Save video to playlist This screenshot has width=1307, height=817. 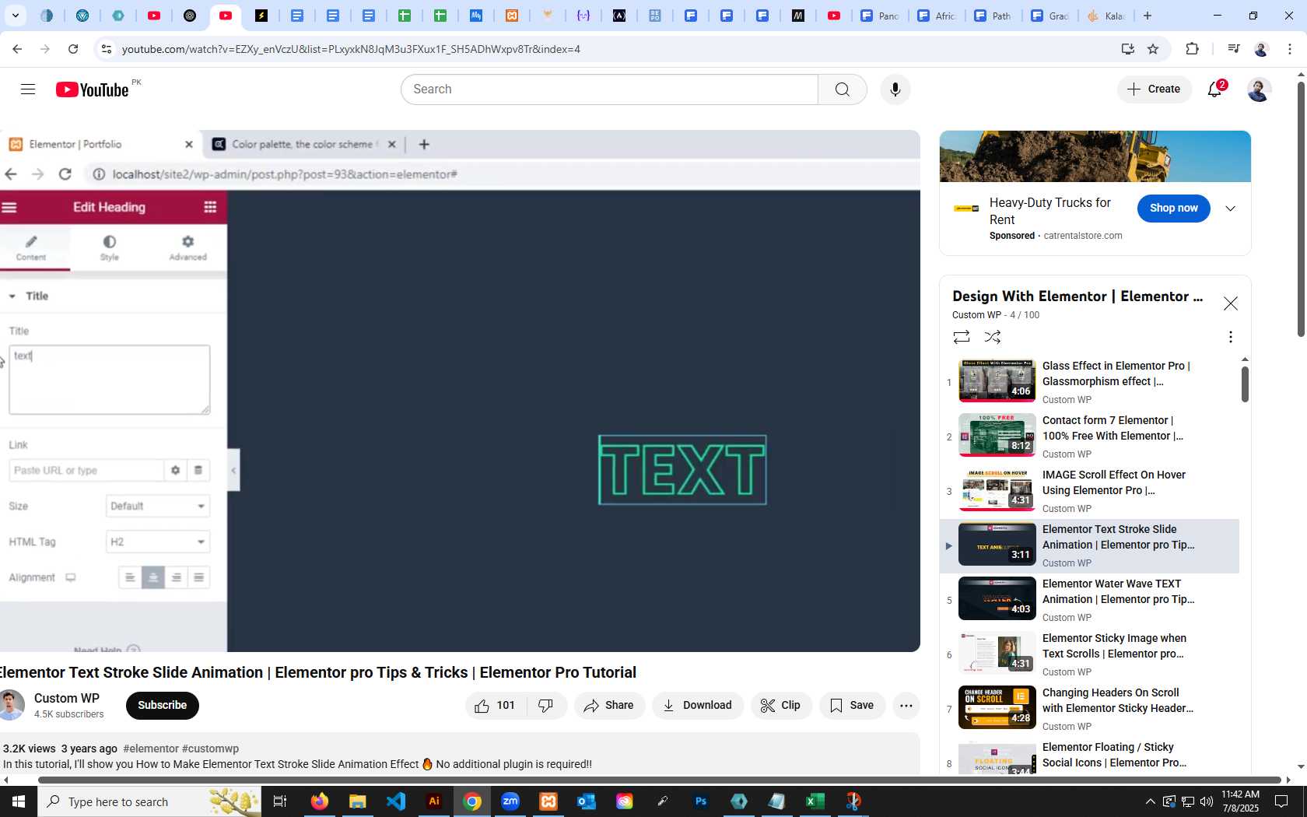tap(852, 706)
